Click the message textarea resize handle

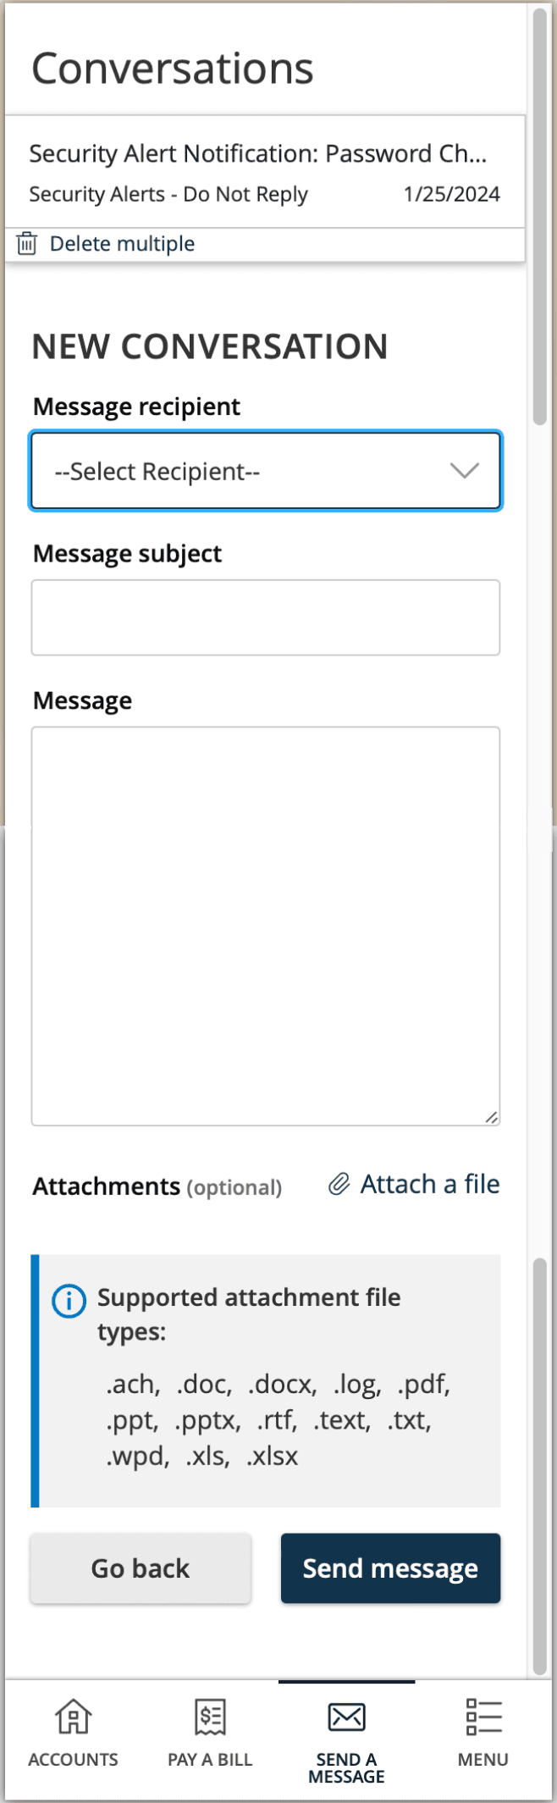(x=491, y=1117)
